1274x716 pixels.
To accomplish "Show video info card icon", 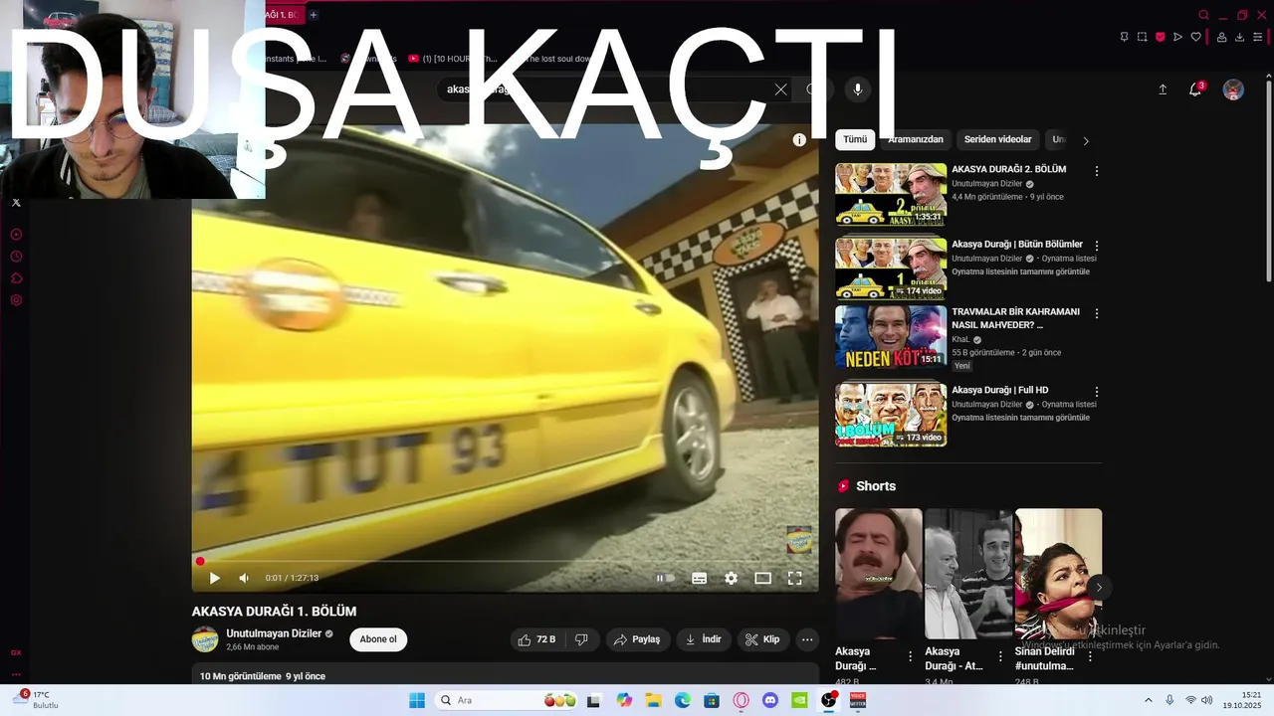I will pyautogui.click(x=799, y=140).
